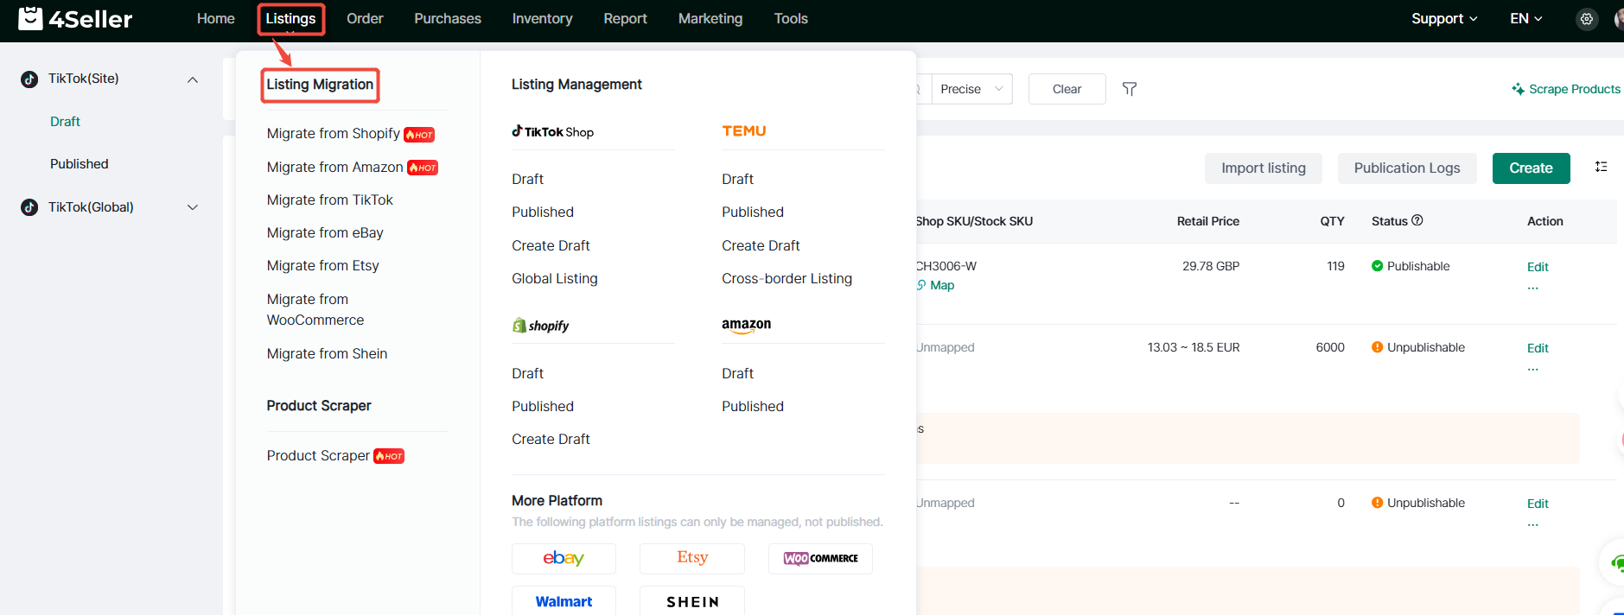This screenshot has height=615, width=1624.
Task: Open Shopify Create Draft
Action: tap(551, 439)
